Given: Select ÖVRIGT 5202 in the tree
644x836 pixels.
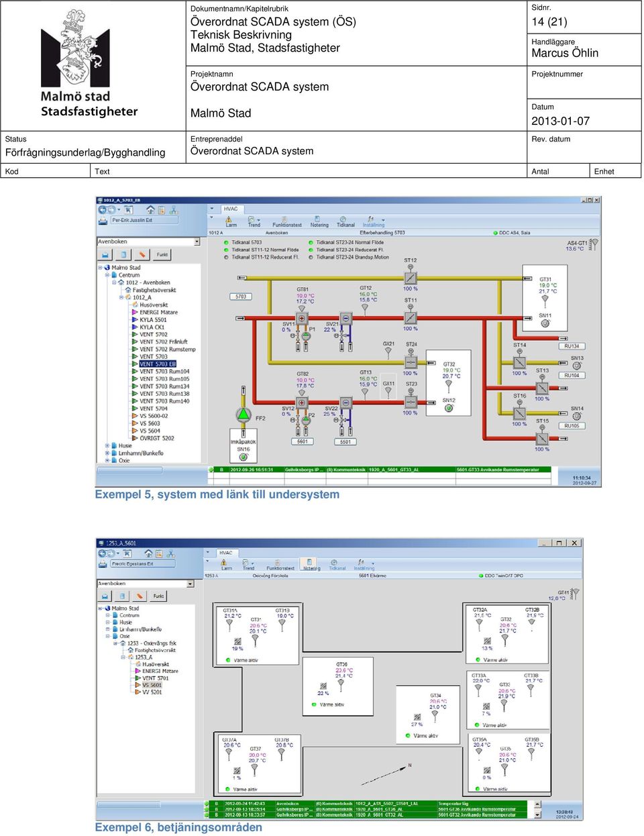Looking at the screenshot, I should point(156,438).
